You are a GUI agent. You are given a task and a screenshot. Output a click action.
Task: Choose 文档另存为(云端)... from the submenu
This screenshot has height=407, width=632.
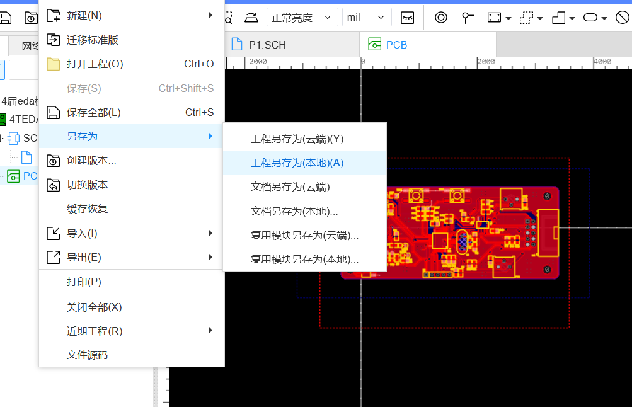tap(294, 187)
